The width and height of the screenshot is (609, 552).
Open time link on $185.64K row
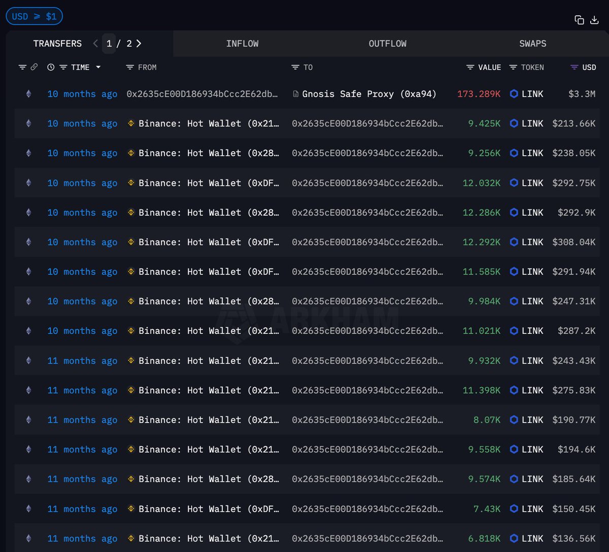(82, 479)
